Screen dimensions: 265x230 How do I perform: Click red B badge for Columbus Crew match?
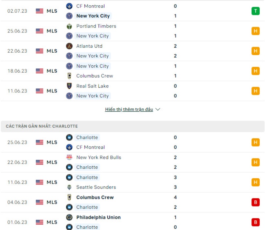255,202
